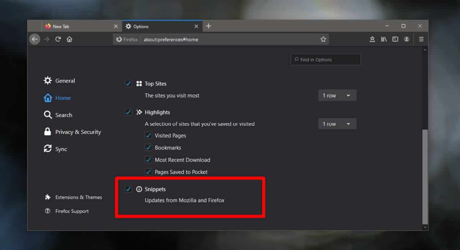Toggle the sidebar icon in toolbar

395,39
